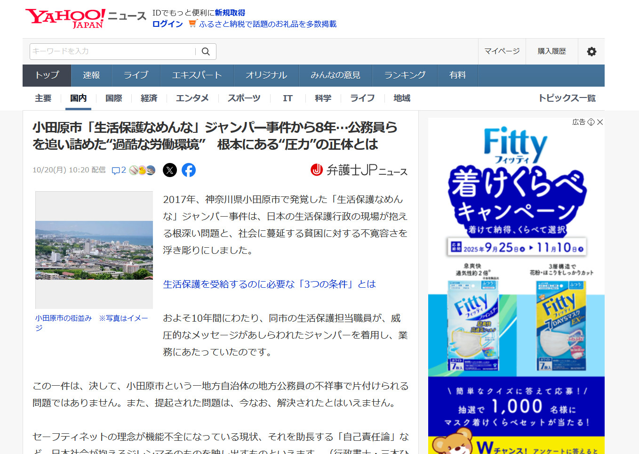Click the マイページ button
Viewport: 639px width, 454px height.
pyautogui.click(x=502, y=51)
